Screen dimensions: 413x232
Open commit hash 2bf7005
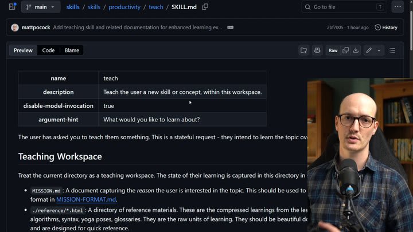pyautogui.click(x=335, y=27)
